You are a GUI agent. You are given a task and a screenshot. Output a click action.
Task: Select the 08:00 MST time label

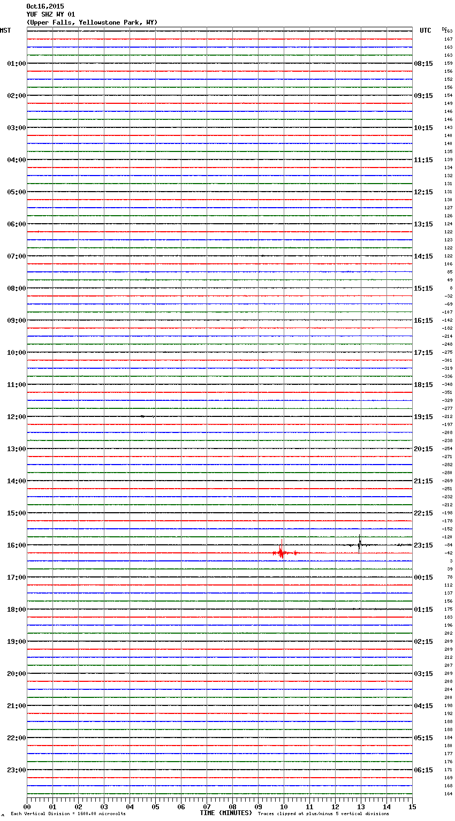coord(17,288)
